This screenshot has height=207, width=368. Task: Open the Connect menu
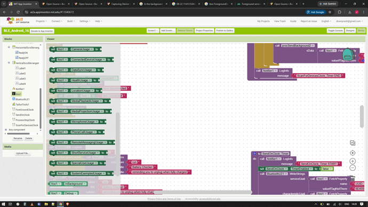(x=57, y=21)
